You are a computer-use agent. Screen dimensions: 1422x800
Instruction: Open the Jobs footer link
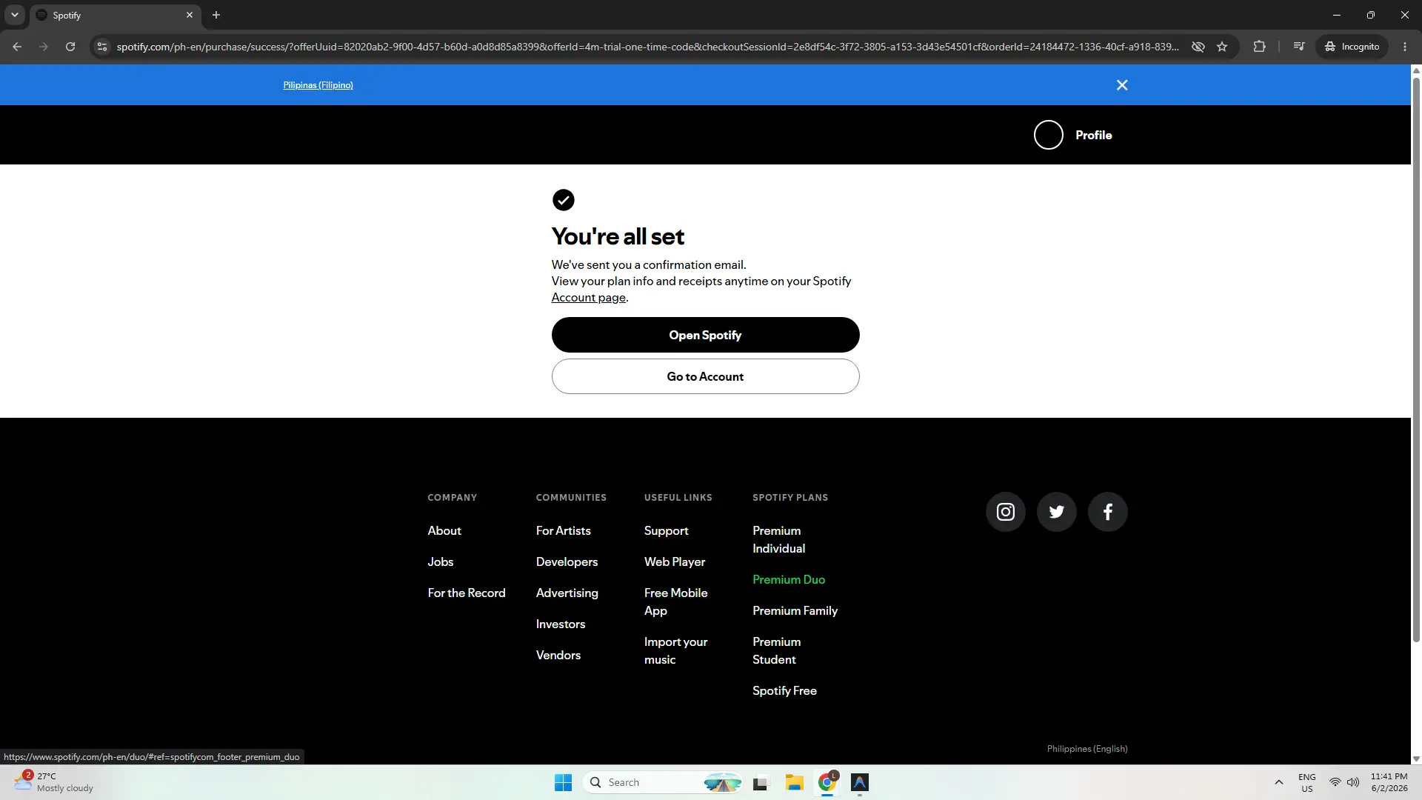tap(440, 561)
